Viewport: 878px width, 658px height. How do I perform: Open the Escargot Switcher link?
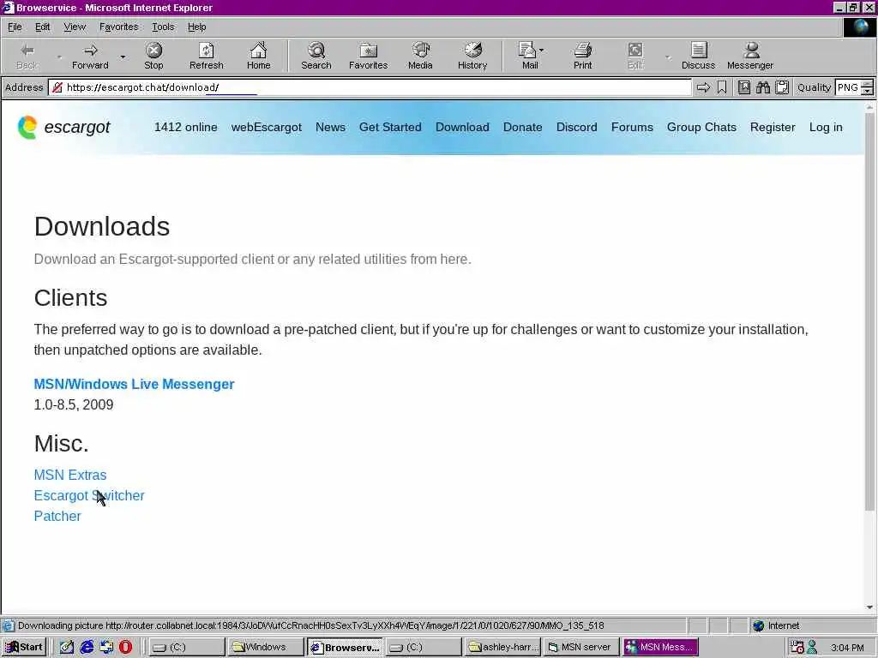pyautogui.click(x=89, y=495)
